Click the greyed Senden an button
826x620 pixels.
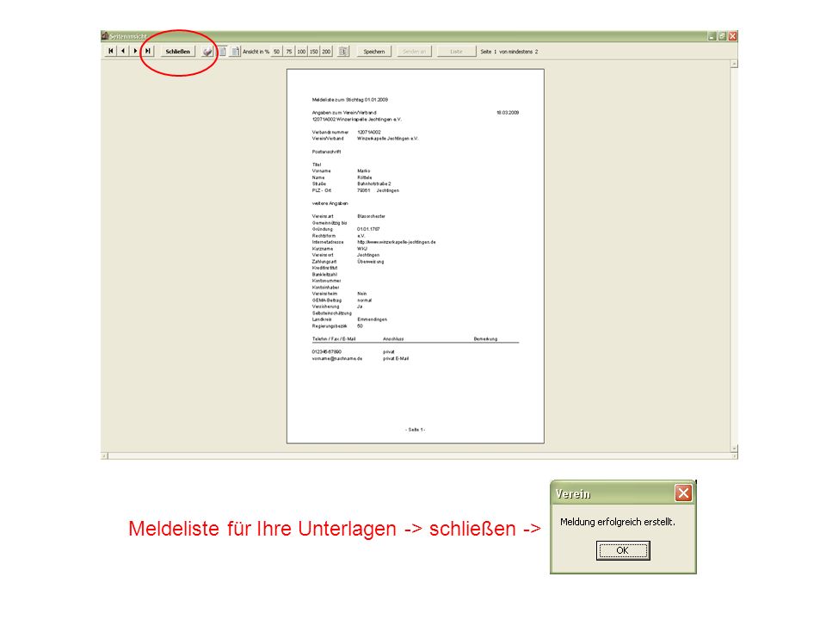414,52
